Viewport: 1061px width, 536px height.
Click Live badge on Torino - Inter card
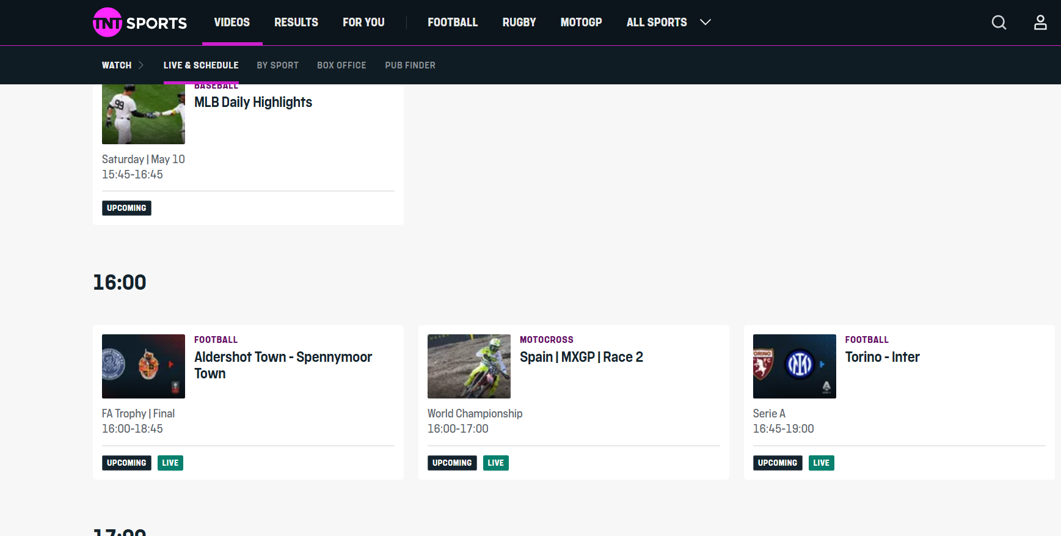(x=822, y=463)
